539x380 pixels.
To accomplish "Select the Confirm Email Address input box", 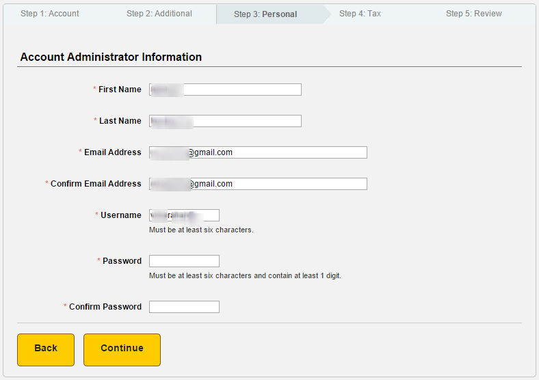I will coord(258,184).
